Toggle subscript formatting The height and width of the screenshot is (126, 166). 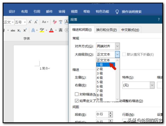pyautogui.click(x=20, y=30)
